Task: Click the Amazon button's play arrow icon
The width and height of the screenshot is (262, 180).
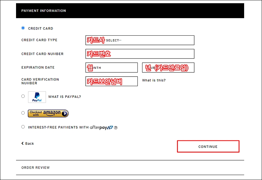Action: pyautogui.click(x=65, y=114)
